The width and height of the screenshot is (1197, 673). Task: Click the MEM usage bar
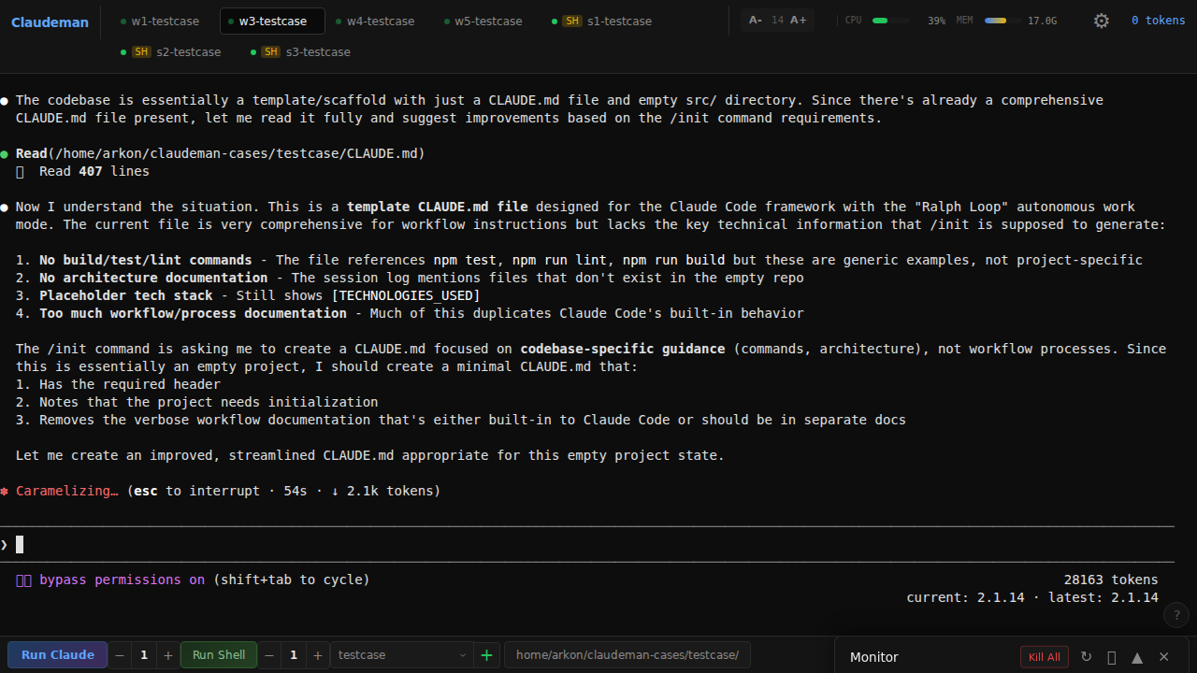pos(1003,21)
